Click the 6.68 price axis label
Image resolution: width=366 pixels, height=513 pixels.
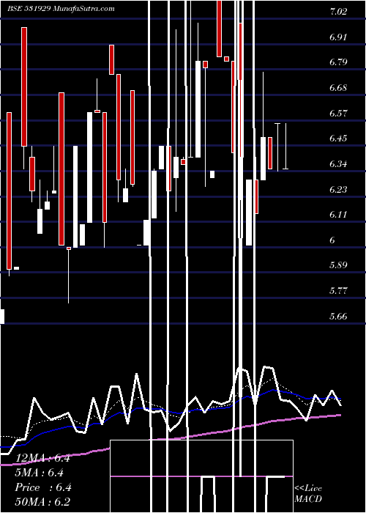tap(338, 88)
